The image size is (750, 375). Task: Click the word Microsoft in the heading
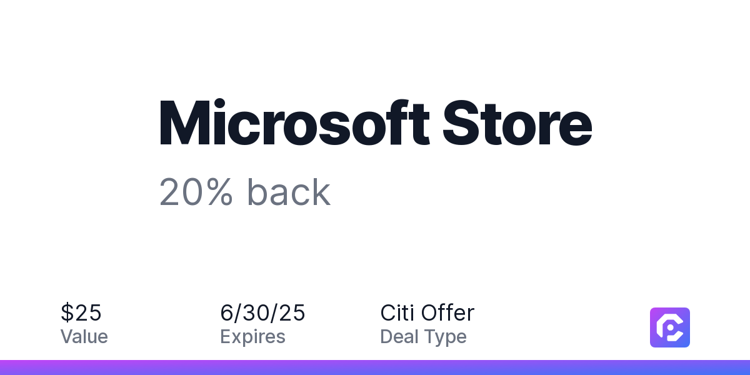(x=294, y=122)
